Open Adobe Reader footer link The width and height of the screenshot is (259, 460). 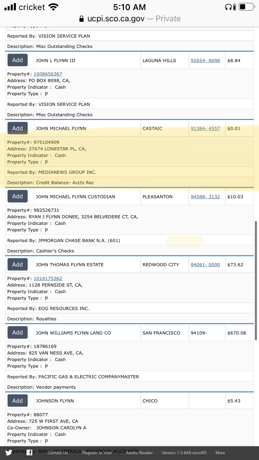click(x=139, y=453)
